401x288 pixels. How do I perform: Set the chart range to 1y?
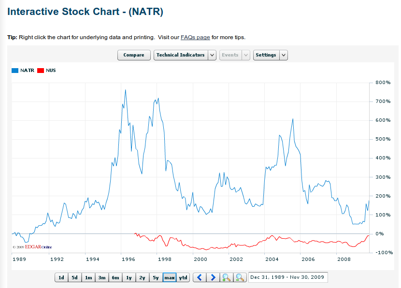click(129, 277)
